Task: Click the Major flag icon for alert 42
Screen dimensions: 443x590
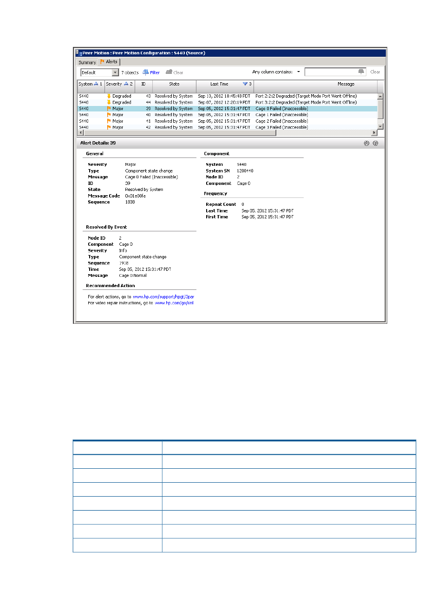Action: (109, 127)
